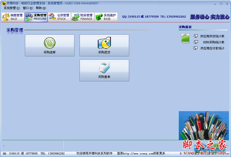This screenshot has width=231, height=157.
Task: Open the 帮助(H) menu
Action: (x=41, y=8)
